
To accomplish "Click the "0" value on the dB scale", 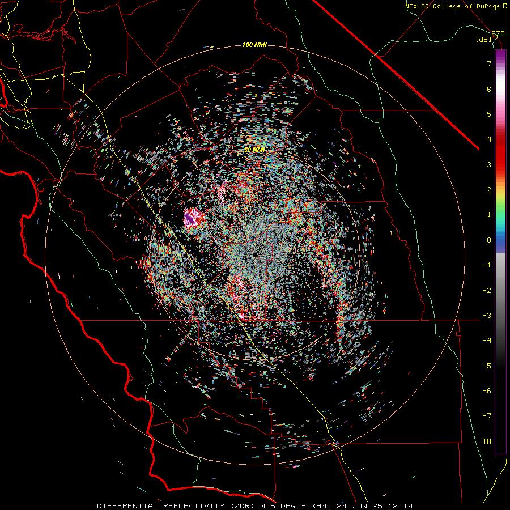I will pyautogui.click(x=489, y=240).
